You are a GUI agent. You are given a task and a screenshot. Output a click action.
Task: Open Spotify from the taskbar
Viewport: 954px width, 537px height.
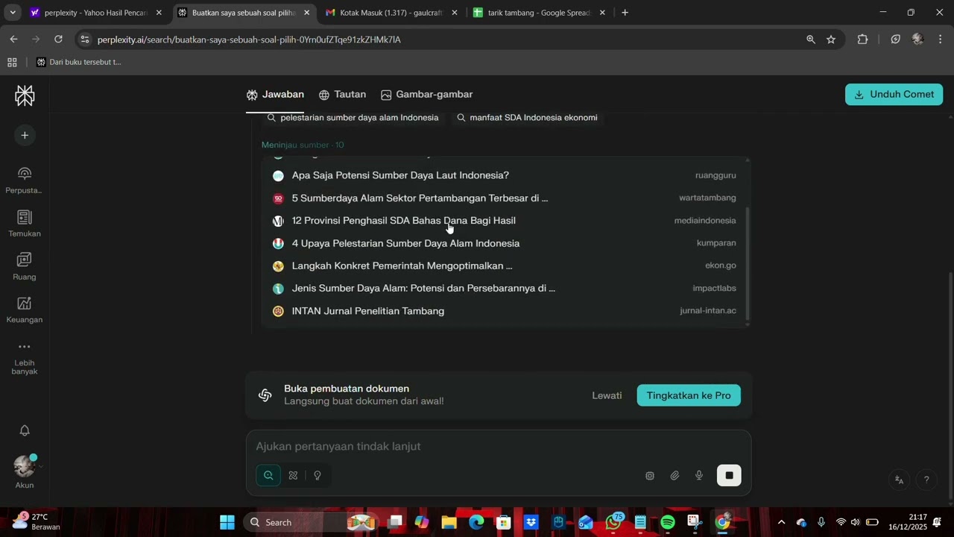click(668, 522)
